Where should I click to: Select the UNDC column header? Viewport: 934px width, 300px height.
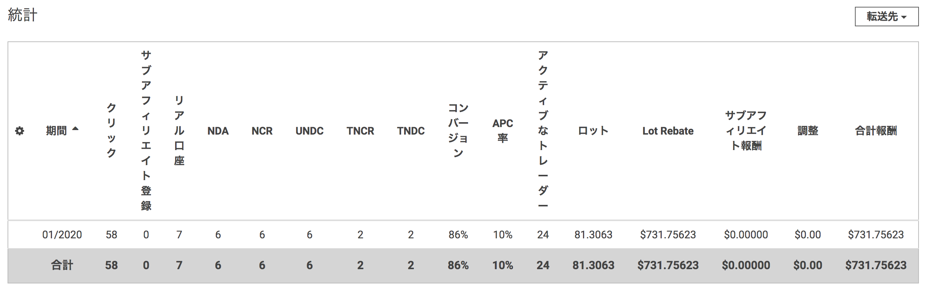pyautogui.click(x=309, y=131)
